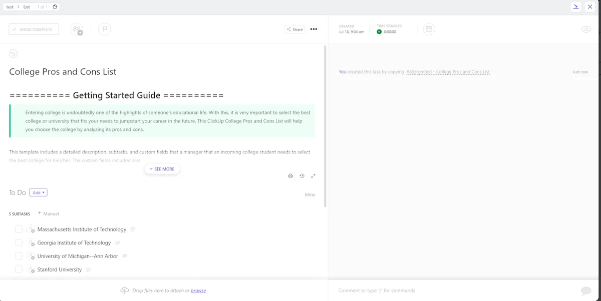
Task: Assign the Stanford University subtask
Action: pos(31,269)
